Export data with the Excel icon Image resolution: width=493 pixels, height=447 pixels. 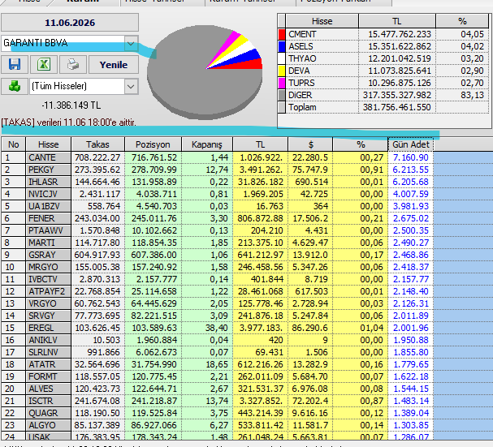[x=44, y=64]
